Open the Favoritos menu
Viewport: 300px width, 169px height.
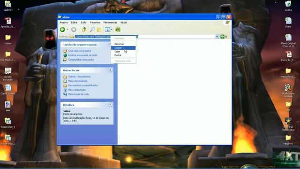pos(95,23)
